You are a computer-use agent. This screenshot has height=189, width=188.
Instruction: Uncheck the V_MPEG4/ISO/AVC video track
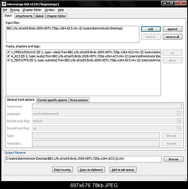tap(8, 52)
